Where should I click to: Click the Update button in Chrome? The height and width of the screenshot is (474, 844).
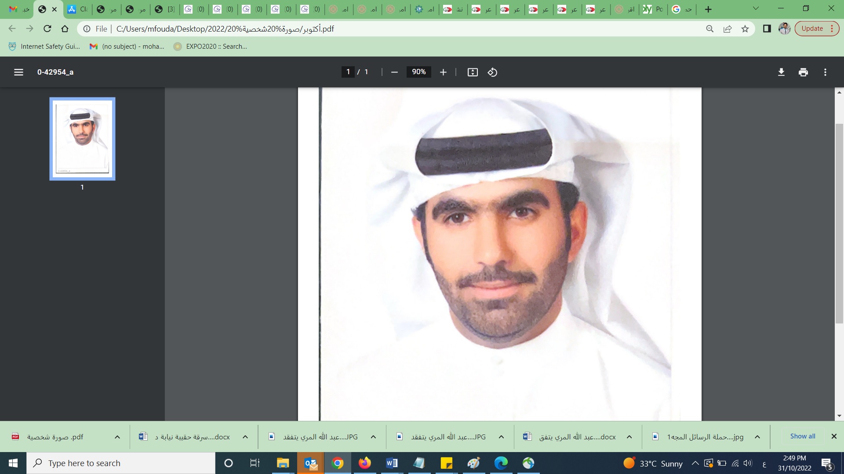tap(812, 29)
